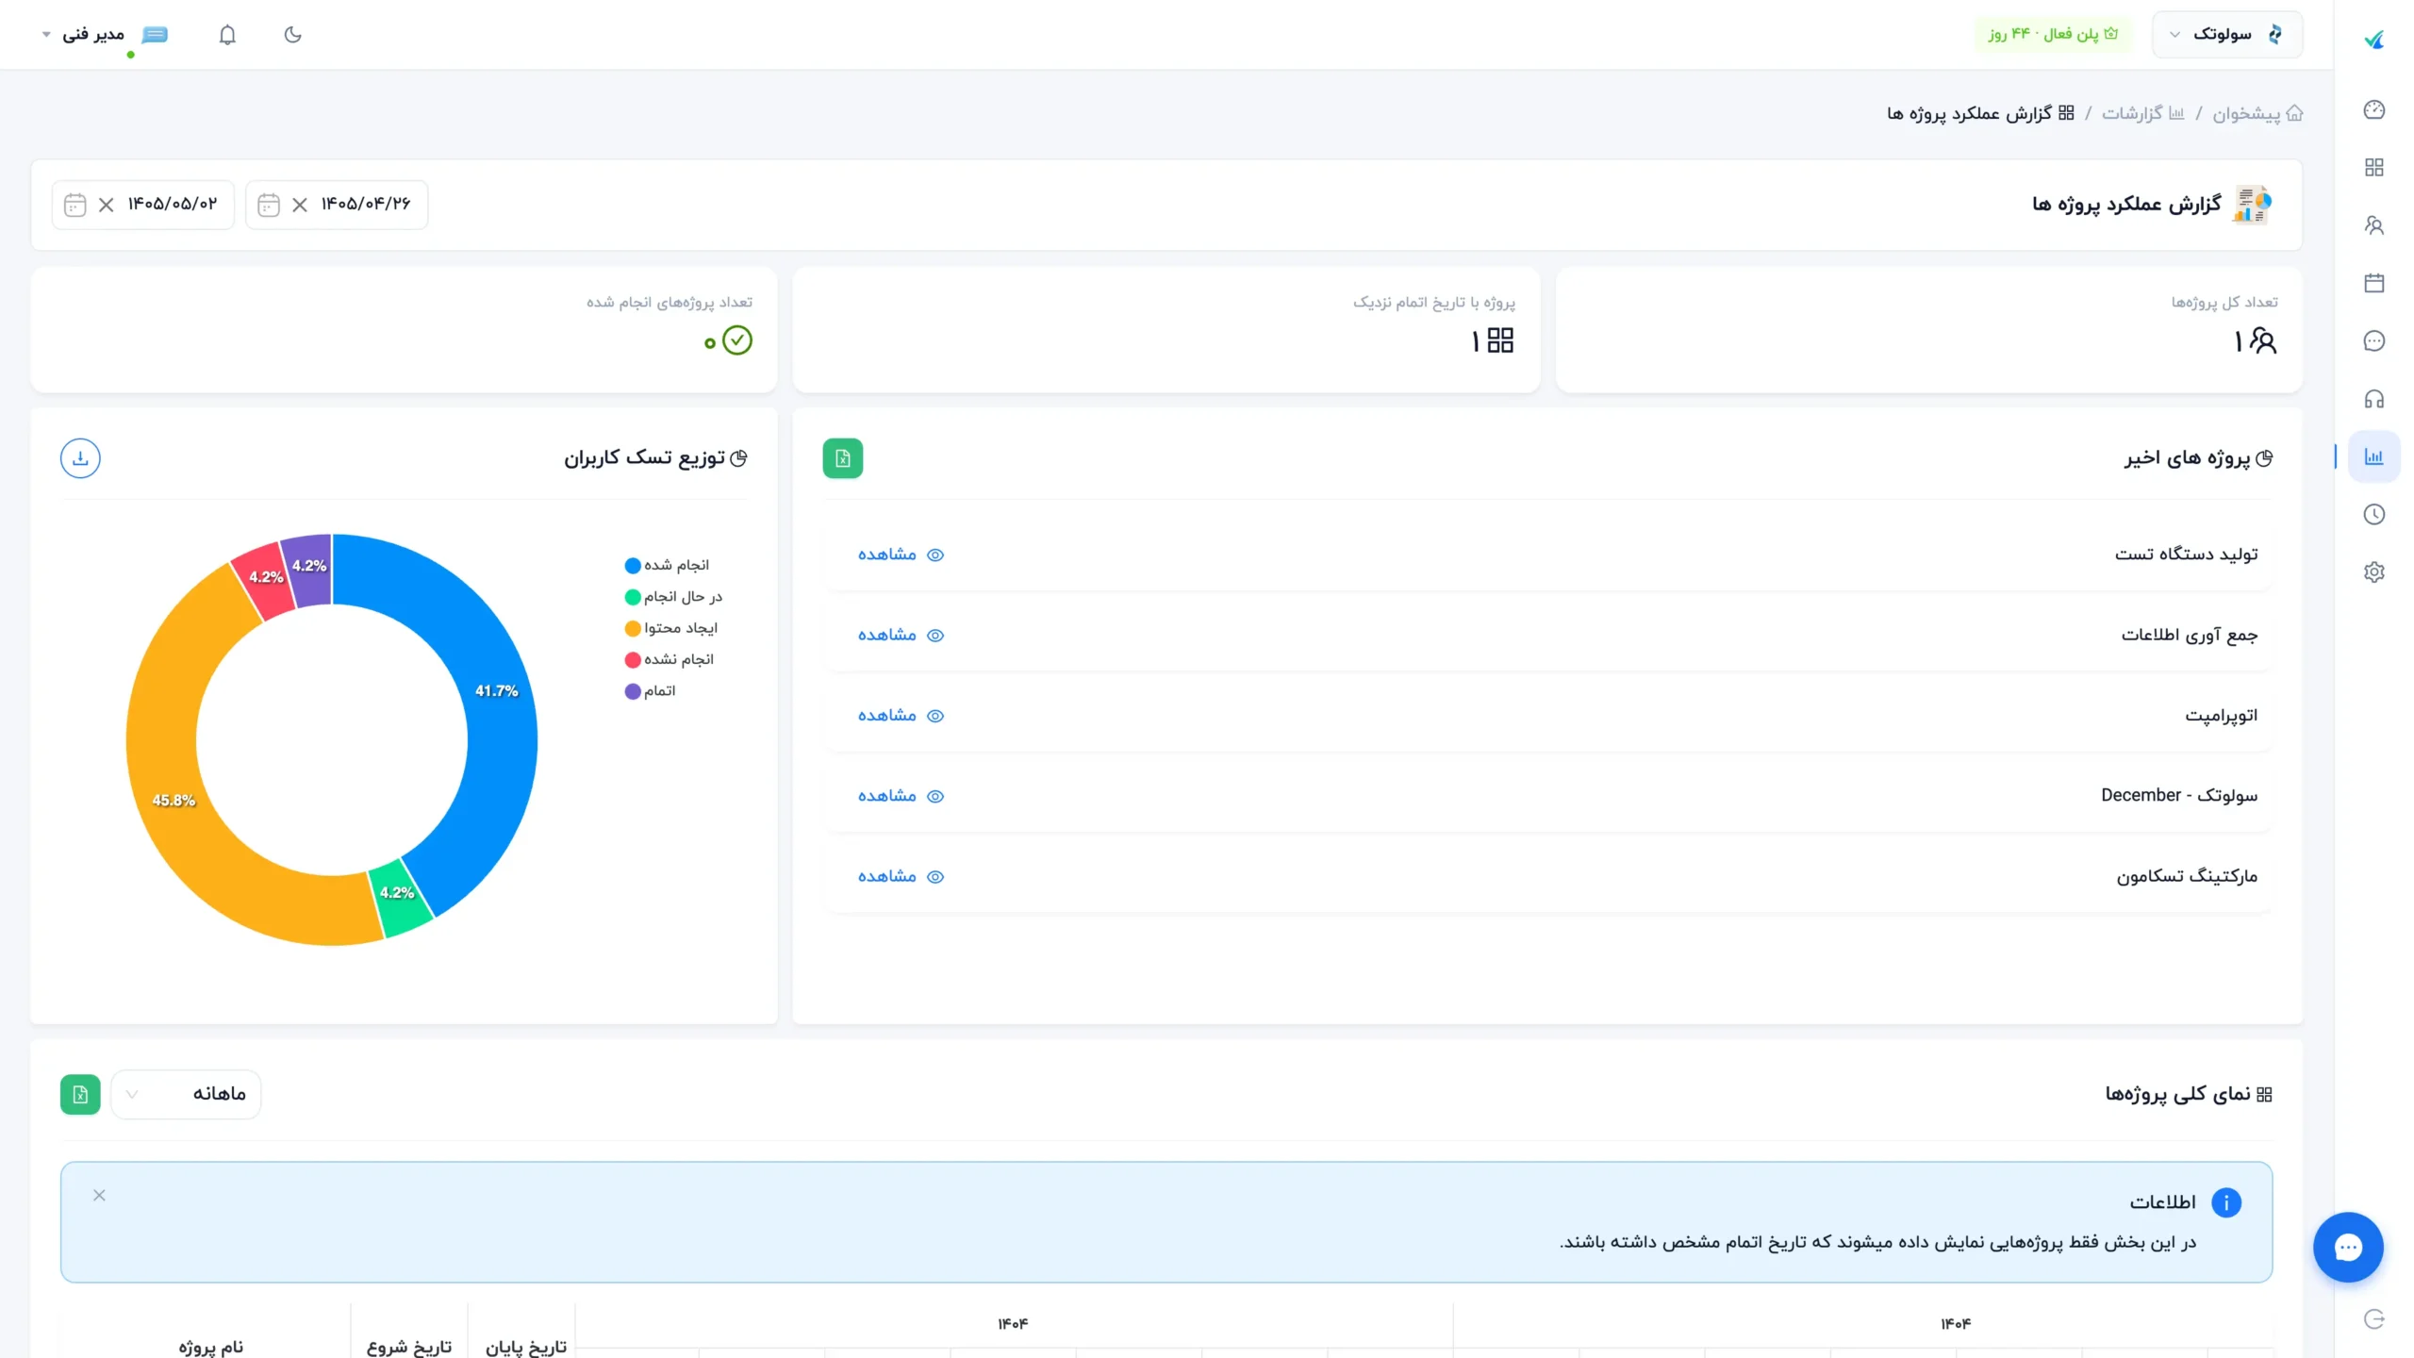
Task: View the سولوتک - December project
Action: point(901,796)
